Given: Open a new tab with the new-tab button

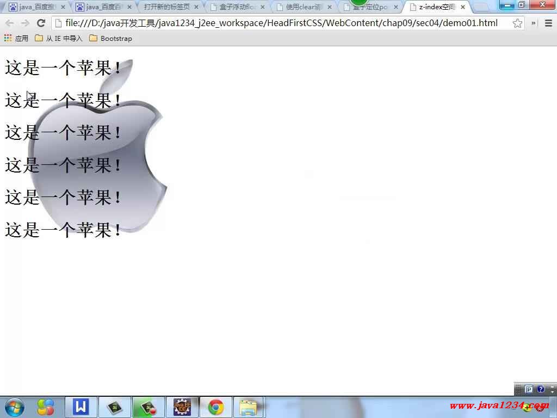Looking at the screenshot, I should (481, 7).
